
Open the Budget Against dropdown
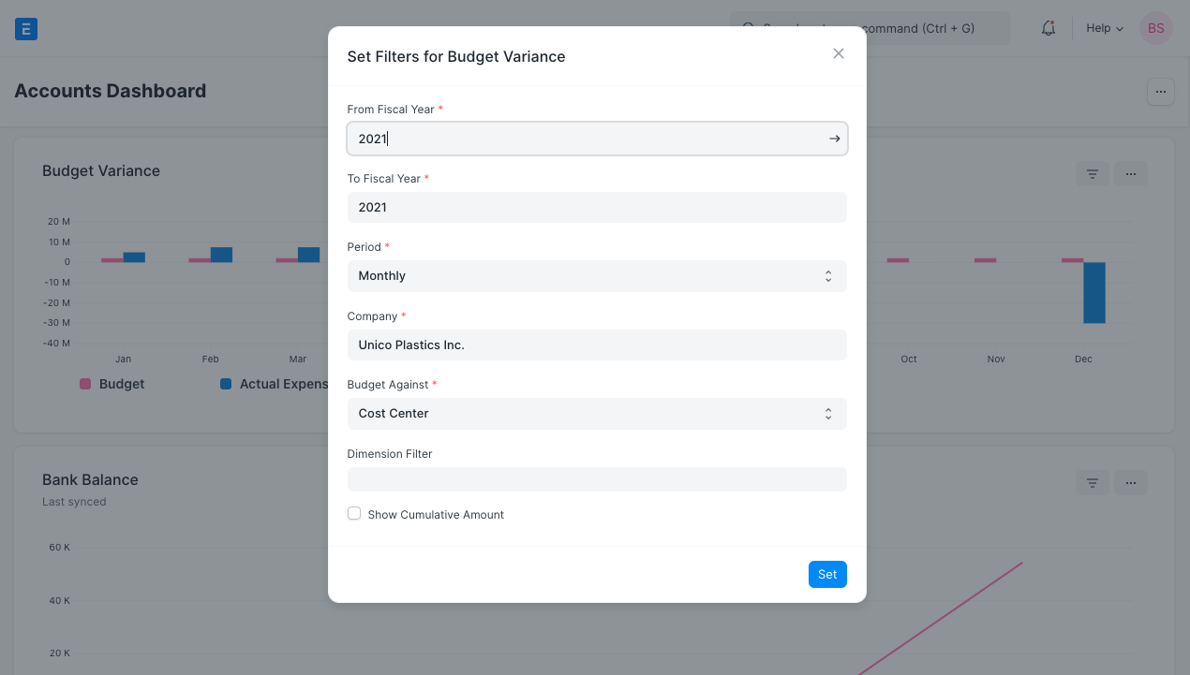(x=597, y=413)
